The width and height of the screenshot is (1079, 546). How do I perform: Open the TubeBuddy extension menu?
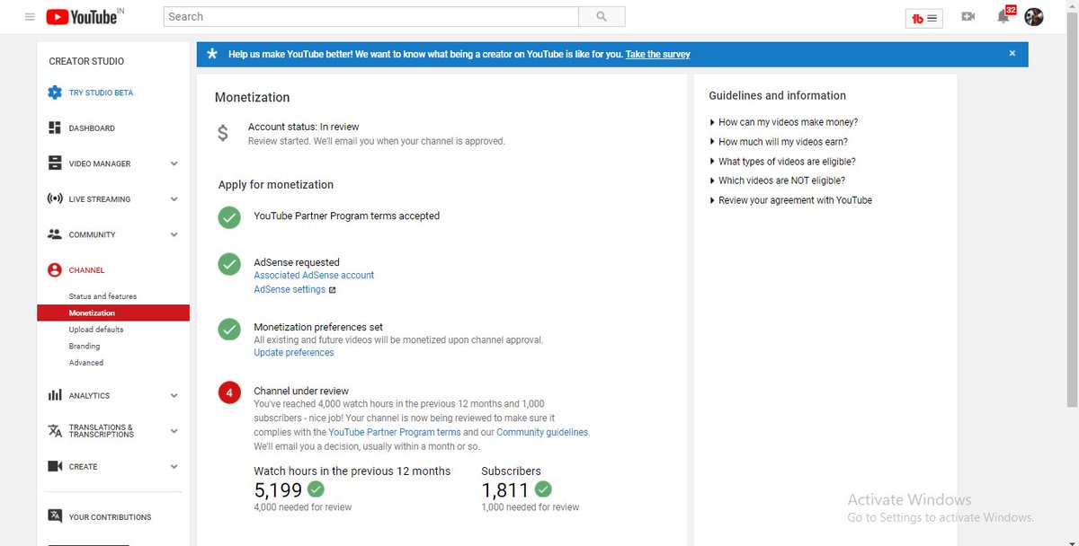[x=923, y=17]
